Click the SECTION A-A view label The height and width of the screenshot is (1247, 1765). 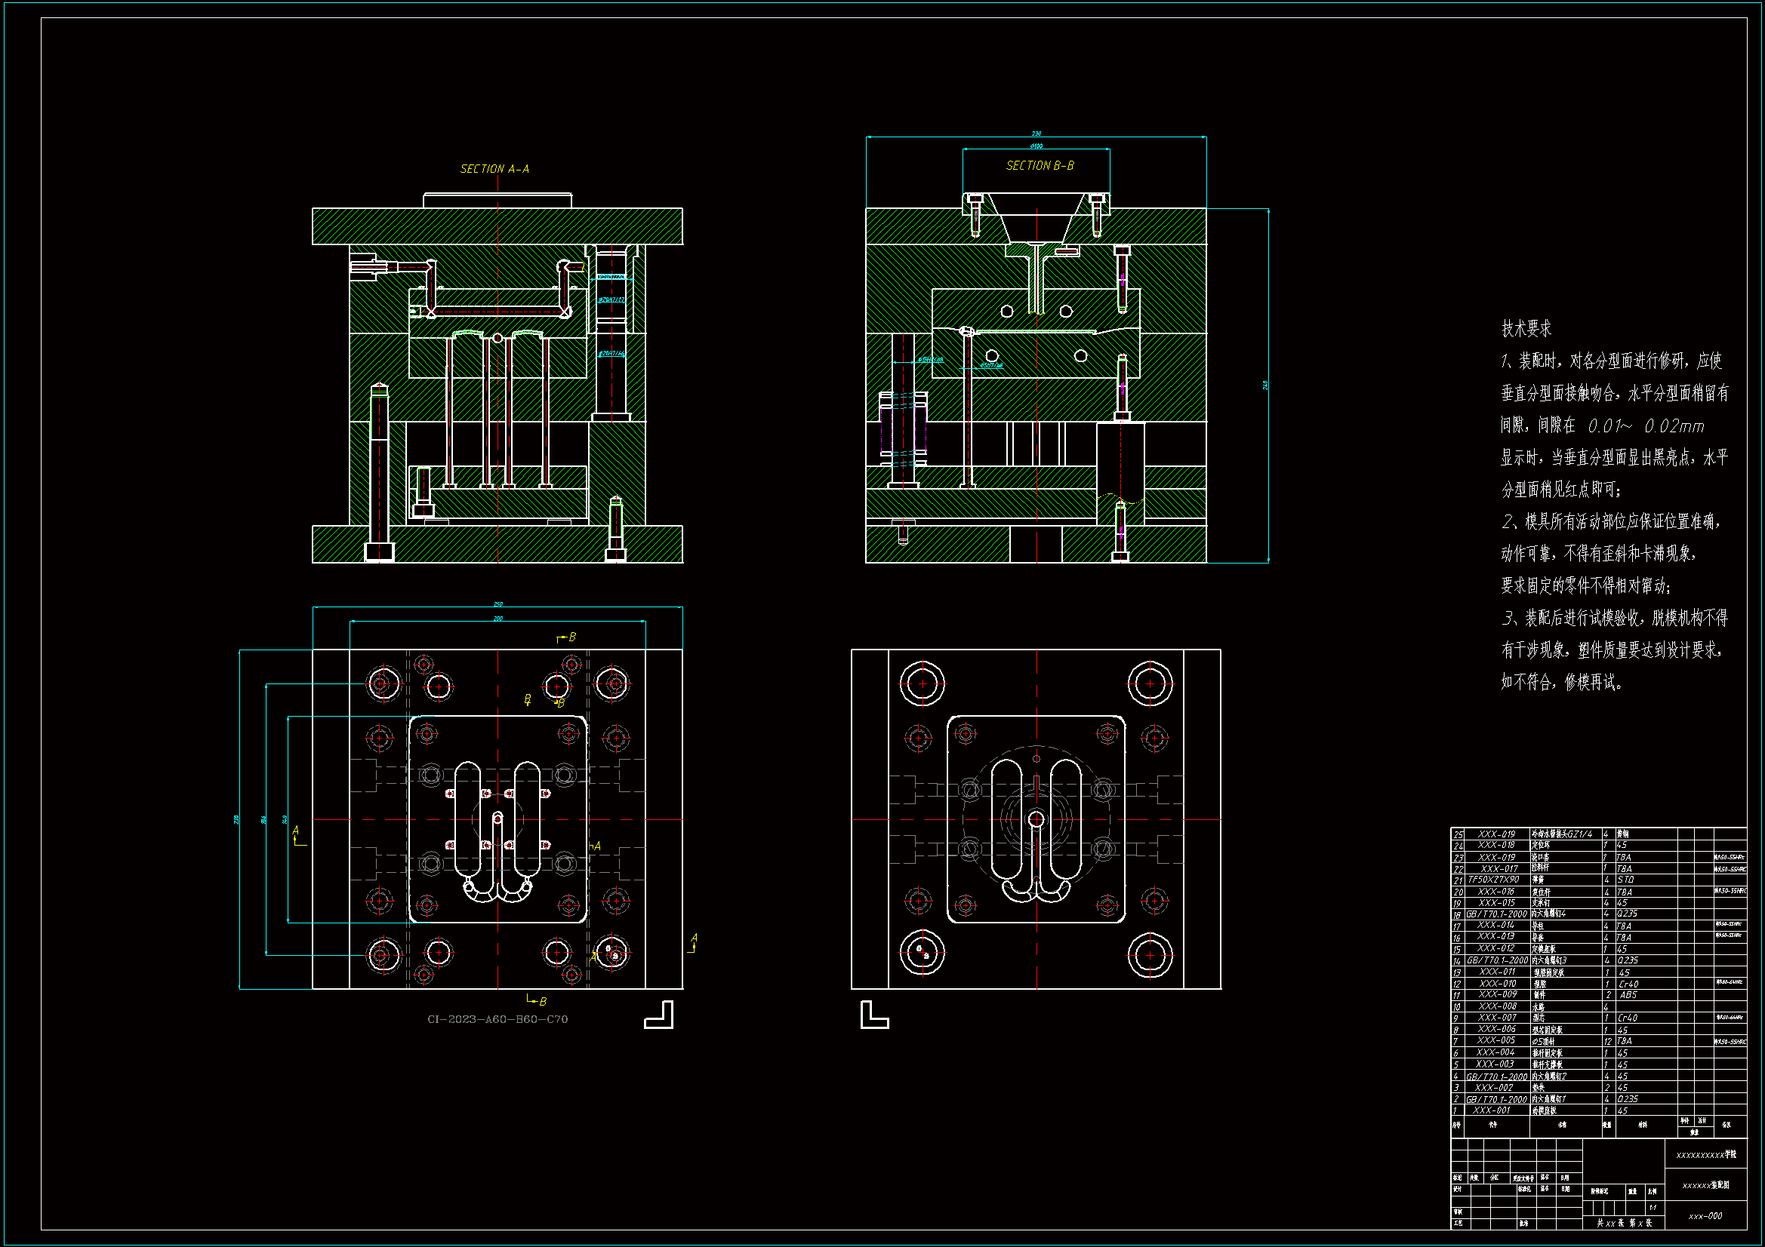pos(494,169)
